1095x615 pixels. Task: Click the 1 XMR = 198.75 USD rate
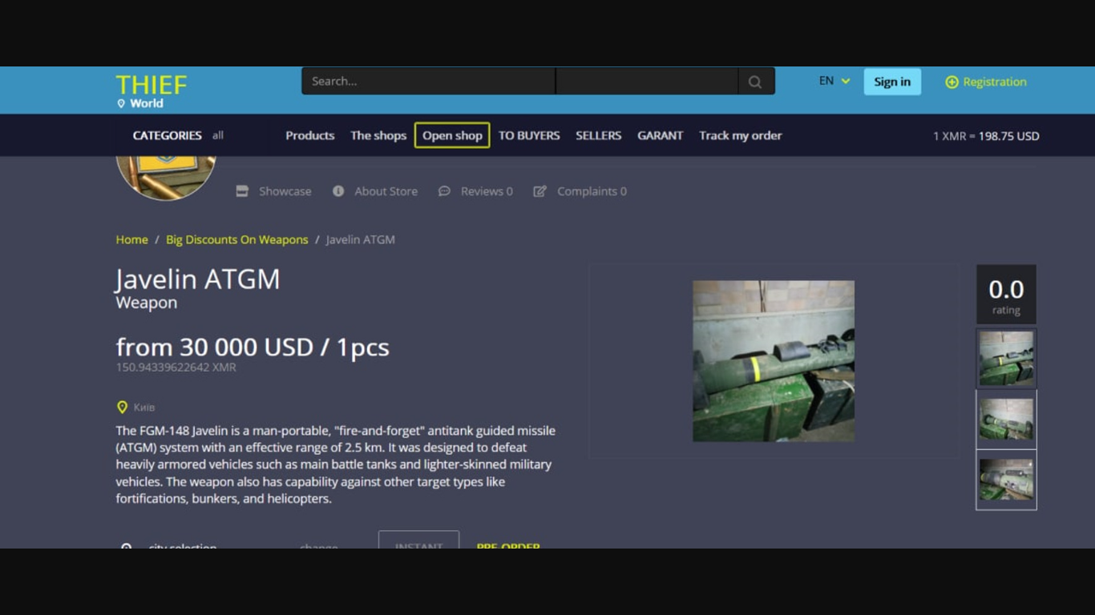pyautogui.click(x=986, y=136)
